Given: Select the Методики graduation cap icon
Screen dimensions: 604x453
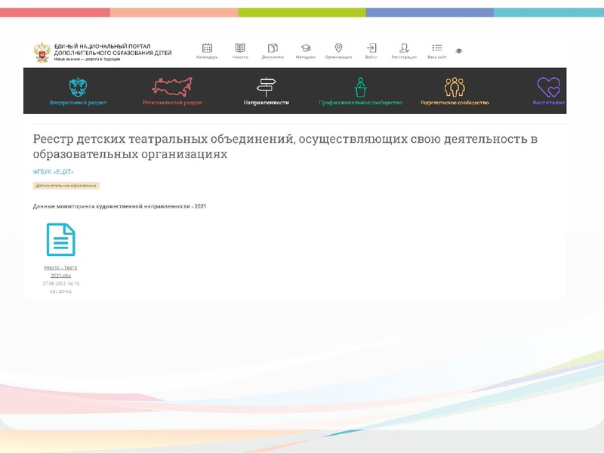Looking at the screenshot, I should pos(304,48).
